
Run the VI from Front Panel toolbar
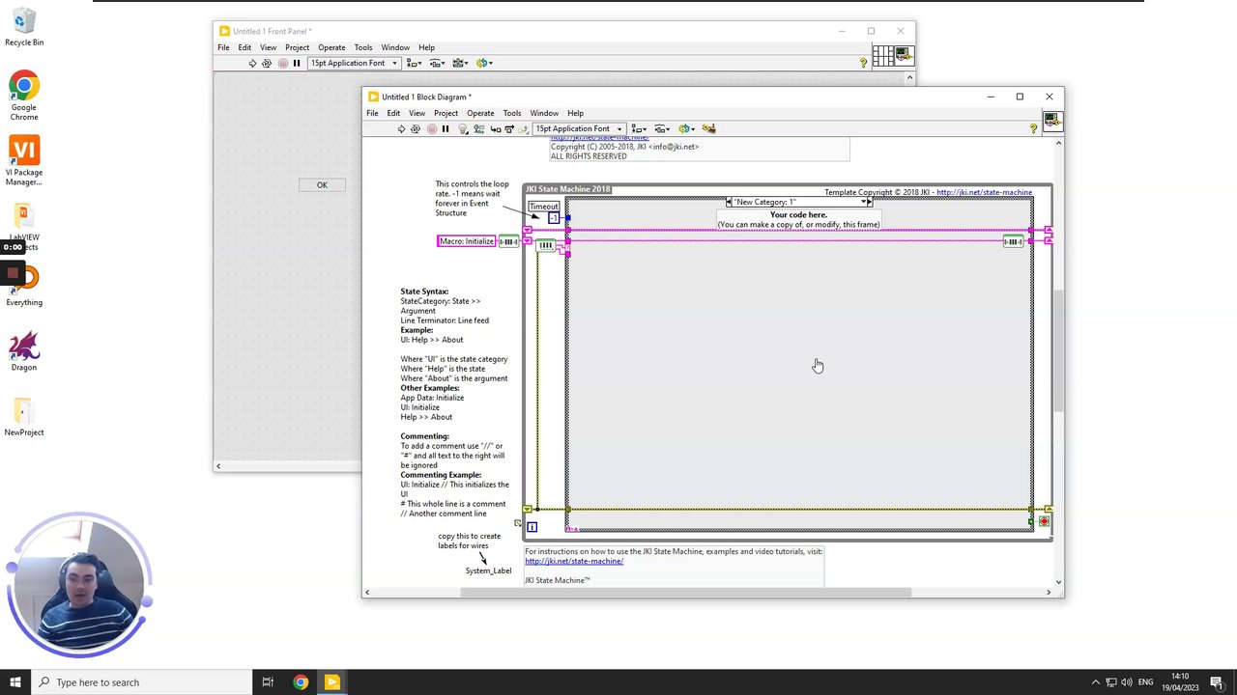pyautogui.click(x=252, y=63)
